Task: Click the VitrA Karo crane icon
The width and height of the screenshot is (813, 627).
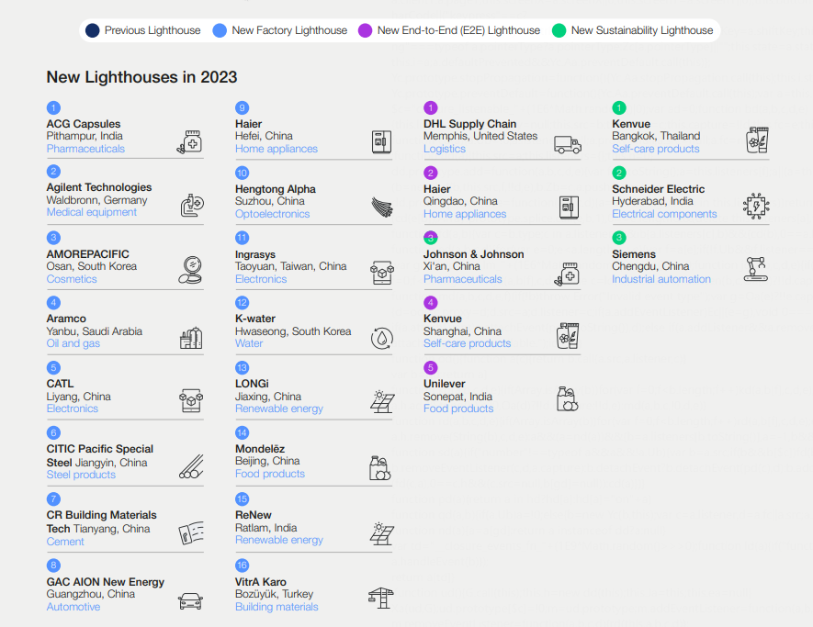Action: (381, 598)
